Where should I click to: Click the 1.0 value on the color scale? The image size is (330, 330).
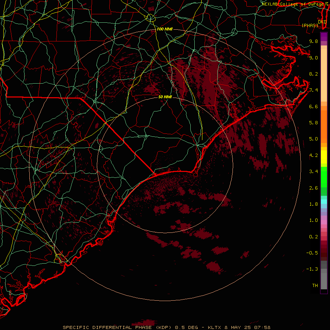click(313, 220)
